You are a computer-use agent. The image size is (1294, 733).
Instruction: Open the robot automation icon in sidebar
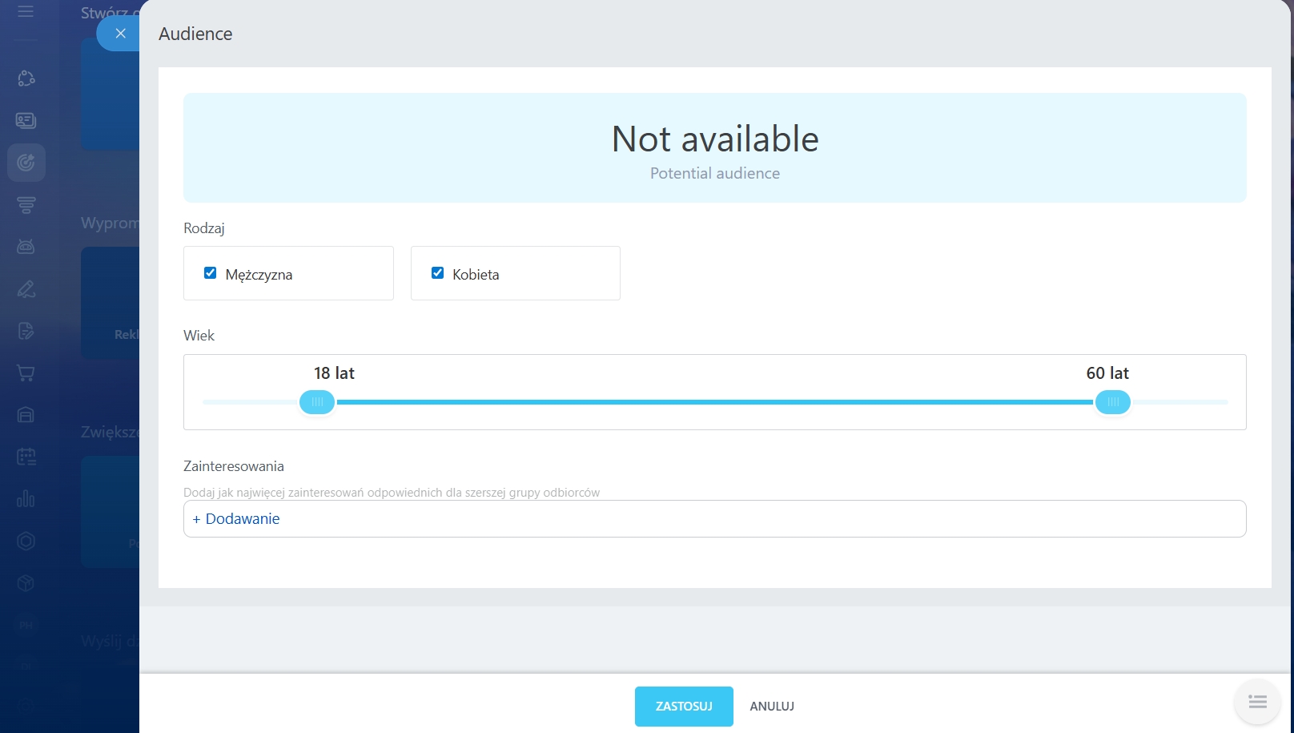coord(26,247)
